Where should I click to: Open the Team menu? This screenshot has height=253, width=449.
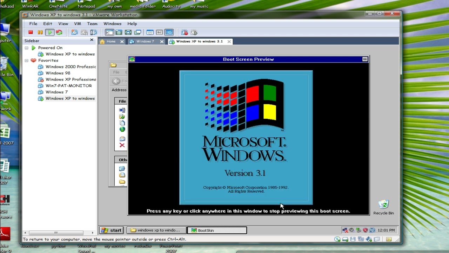tap(92, 24)
